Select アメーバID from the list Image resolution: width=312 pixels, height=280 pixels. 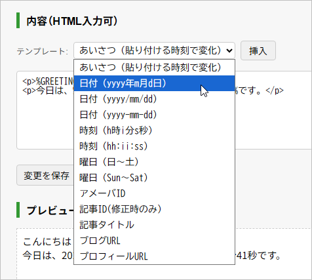click(x=154, y=193)
